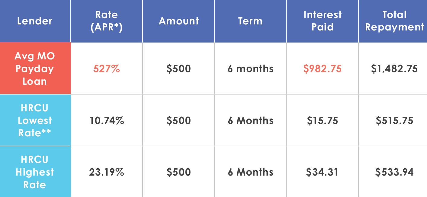Click the $500 amount in payday row
This screenshot has height=197, width=427.
[x=179, y=69]
